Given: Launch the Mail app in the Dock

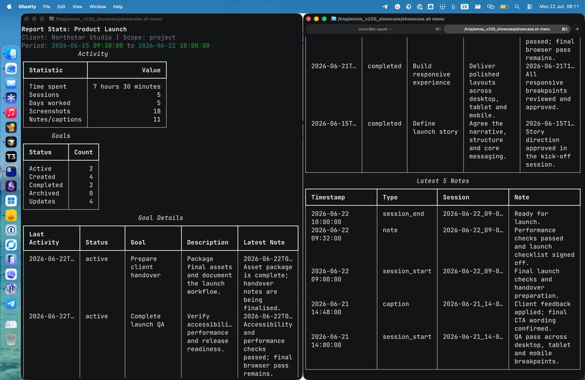Looking at the screenshot, I should [11, 83].
